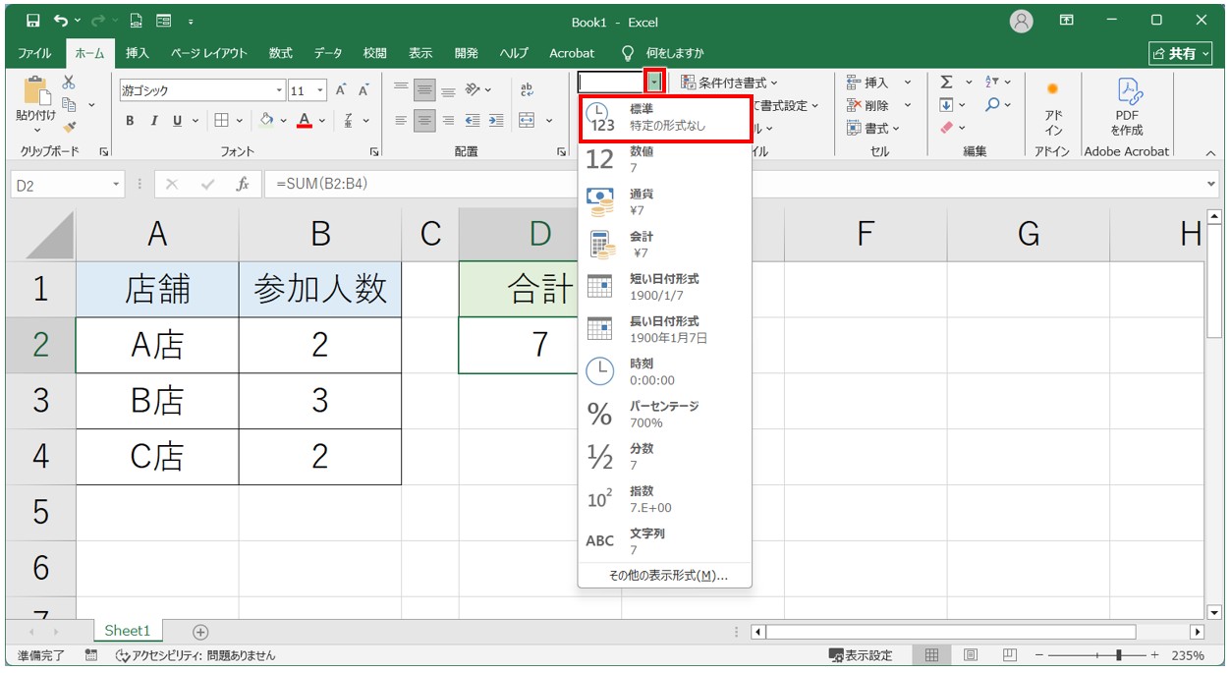Move the zoom slider handle
Screen dimensions: 1230x673
coord(1119,655)
